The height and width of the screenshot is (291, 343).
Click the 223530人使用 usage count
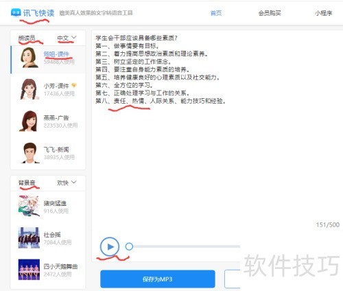coord(60,126)
